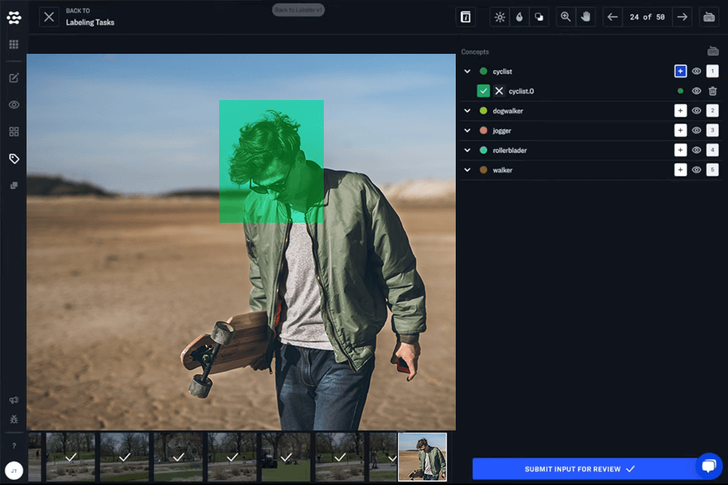Toggle visibility of cyclist.0 annotation
This screenshot has height=485, width=728.
point(696,91)
